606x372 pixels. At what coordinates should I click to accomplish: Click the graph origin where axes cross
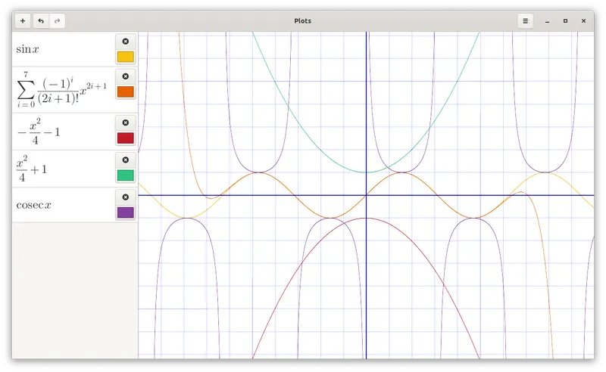tap(366, 195)
